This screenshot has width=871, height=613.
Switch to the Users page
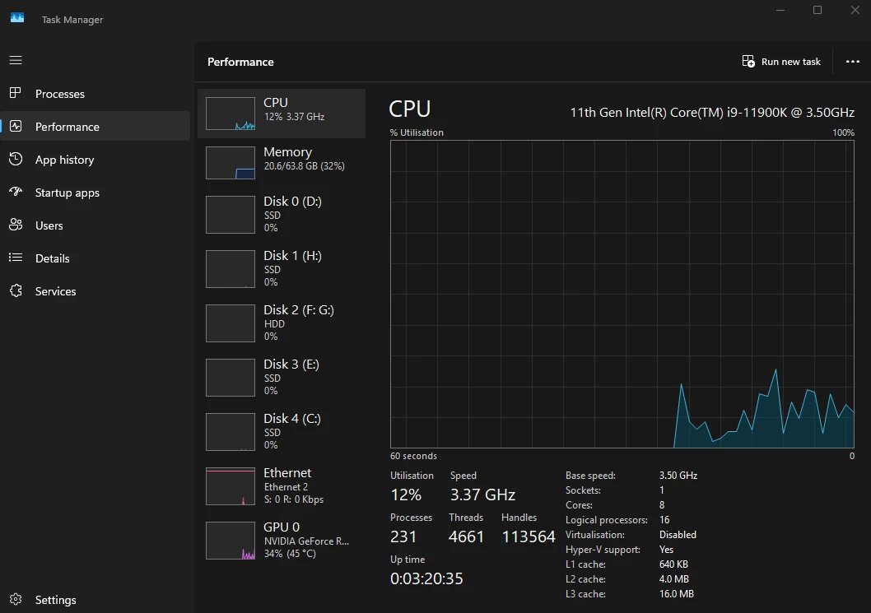tap(49, 225)
